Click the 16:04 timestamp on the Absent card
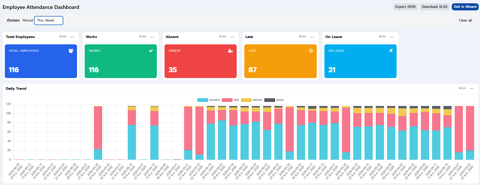 pyautogui.click(x=222, y=37)
